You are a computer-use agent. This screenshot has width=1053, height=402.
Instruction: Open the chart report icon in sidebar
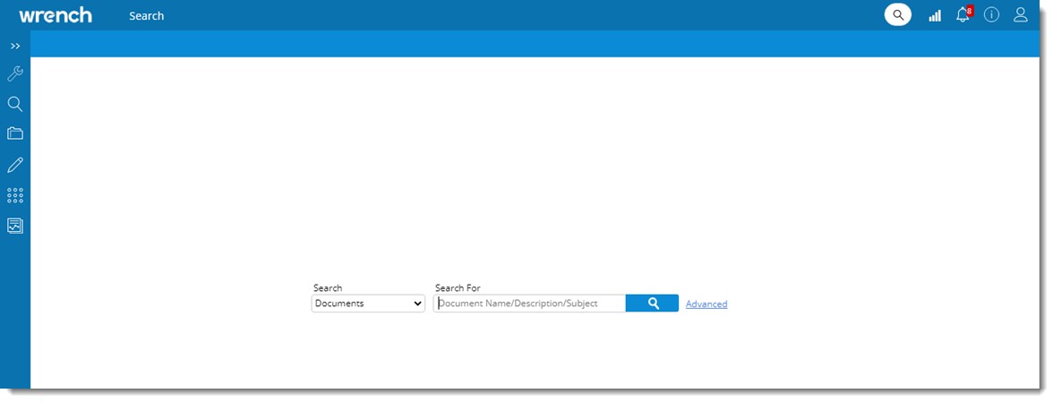15,226
